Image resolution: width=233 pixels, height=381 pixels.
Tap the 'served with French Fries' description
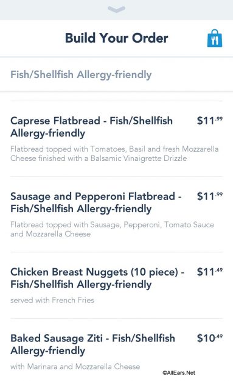click(x=52, y=301)
